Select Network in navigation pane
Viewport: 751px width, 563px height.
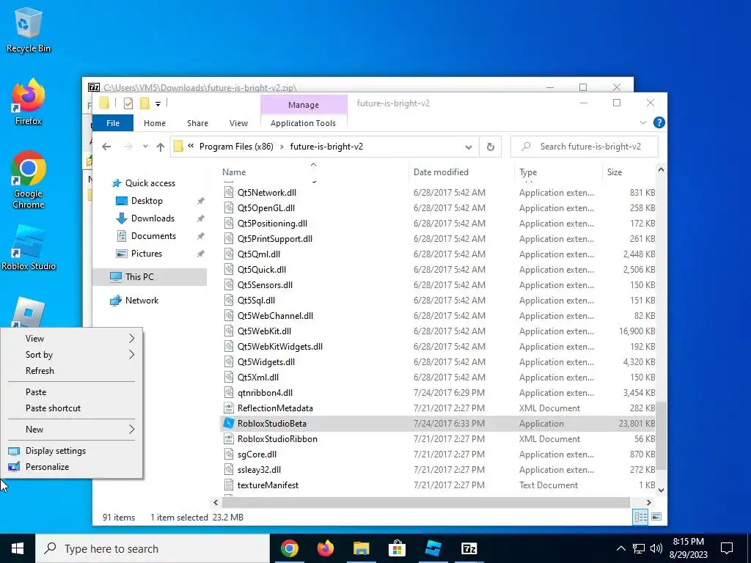pos(142,300)
